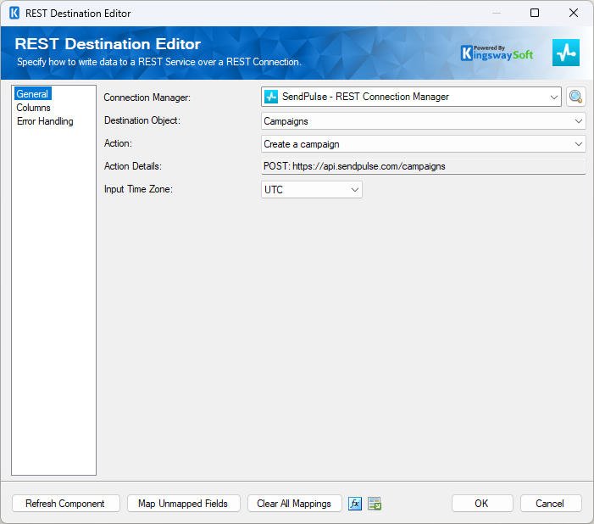Click the documentation grid icon beside fx
Image resolution: width=594 pixels, height=524 pixels.
coord(375,504)
